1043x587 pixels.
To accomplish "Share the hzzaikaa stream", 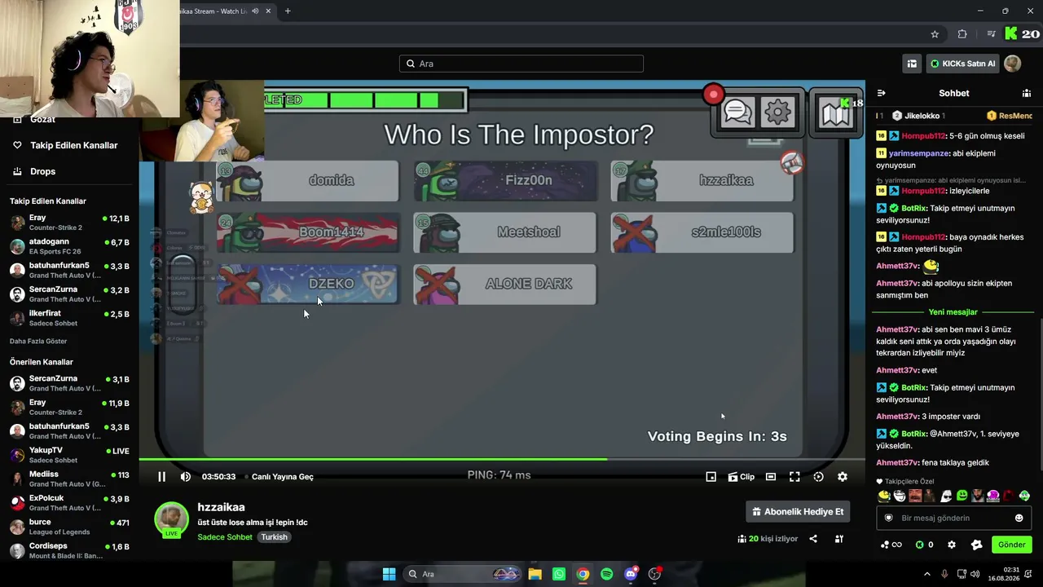I will (x=813, y=539).
